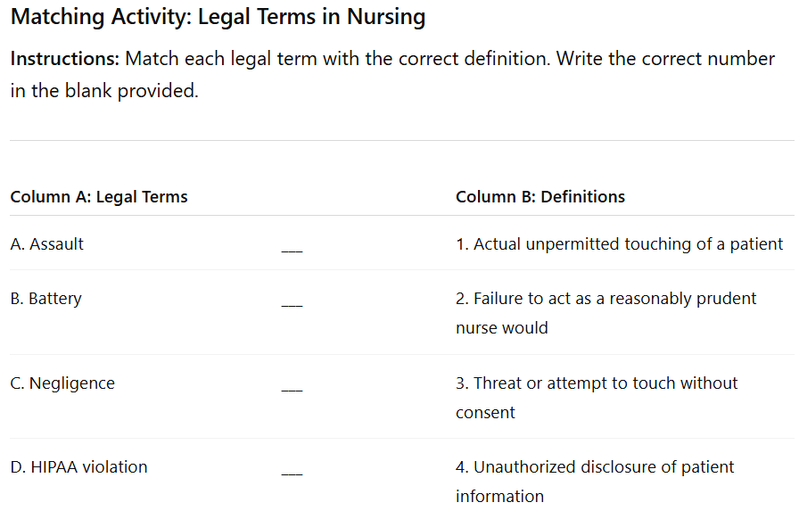Select the term 'A. Assault'
799x519 pixels.
point(46,244)
